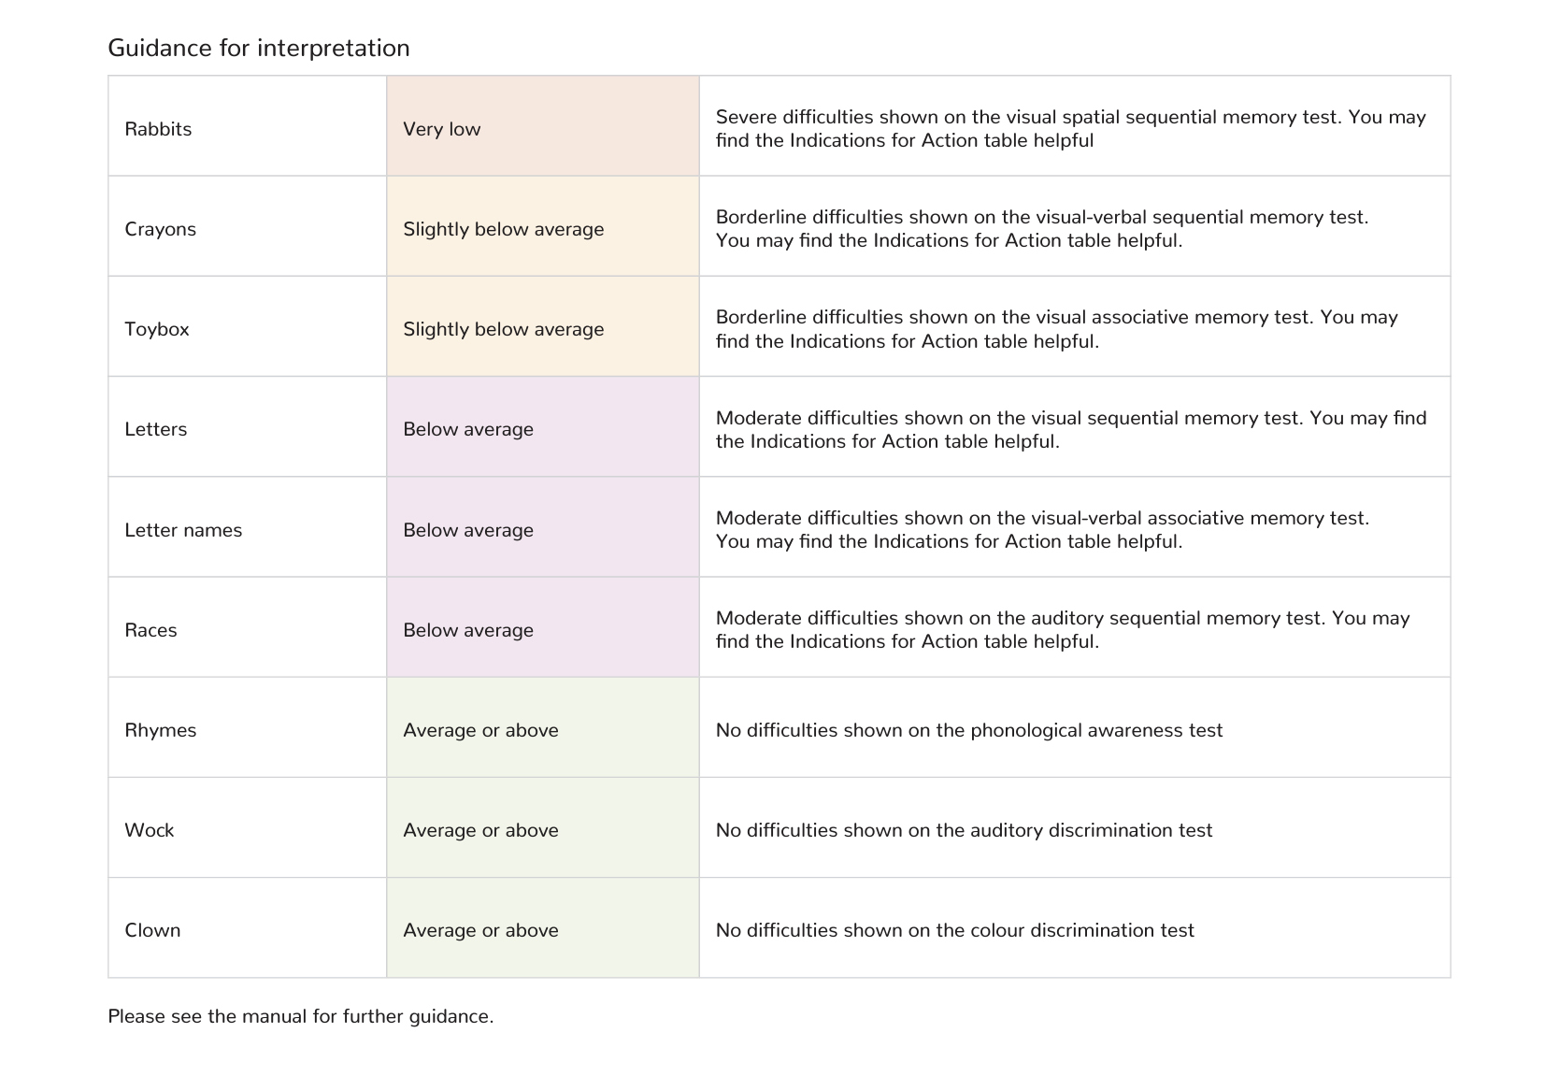Click Races 'Below average' rating cell
This screenshot has height=1076, width=1559.
543,627
